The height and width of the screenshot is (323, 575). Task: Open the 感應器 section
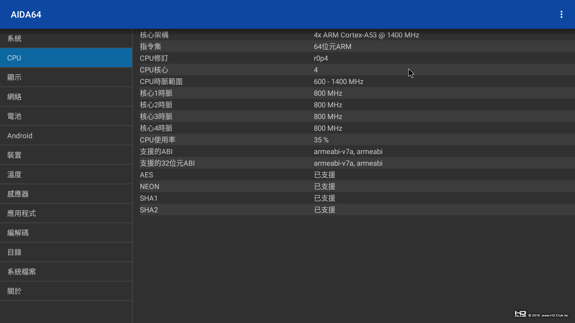(x=66, y=194)
